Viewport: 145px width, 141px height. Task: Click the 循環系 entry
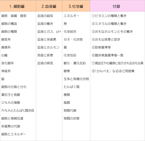6,47
